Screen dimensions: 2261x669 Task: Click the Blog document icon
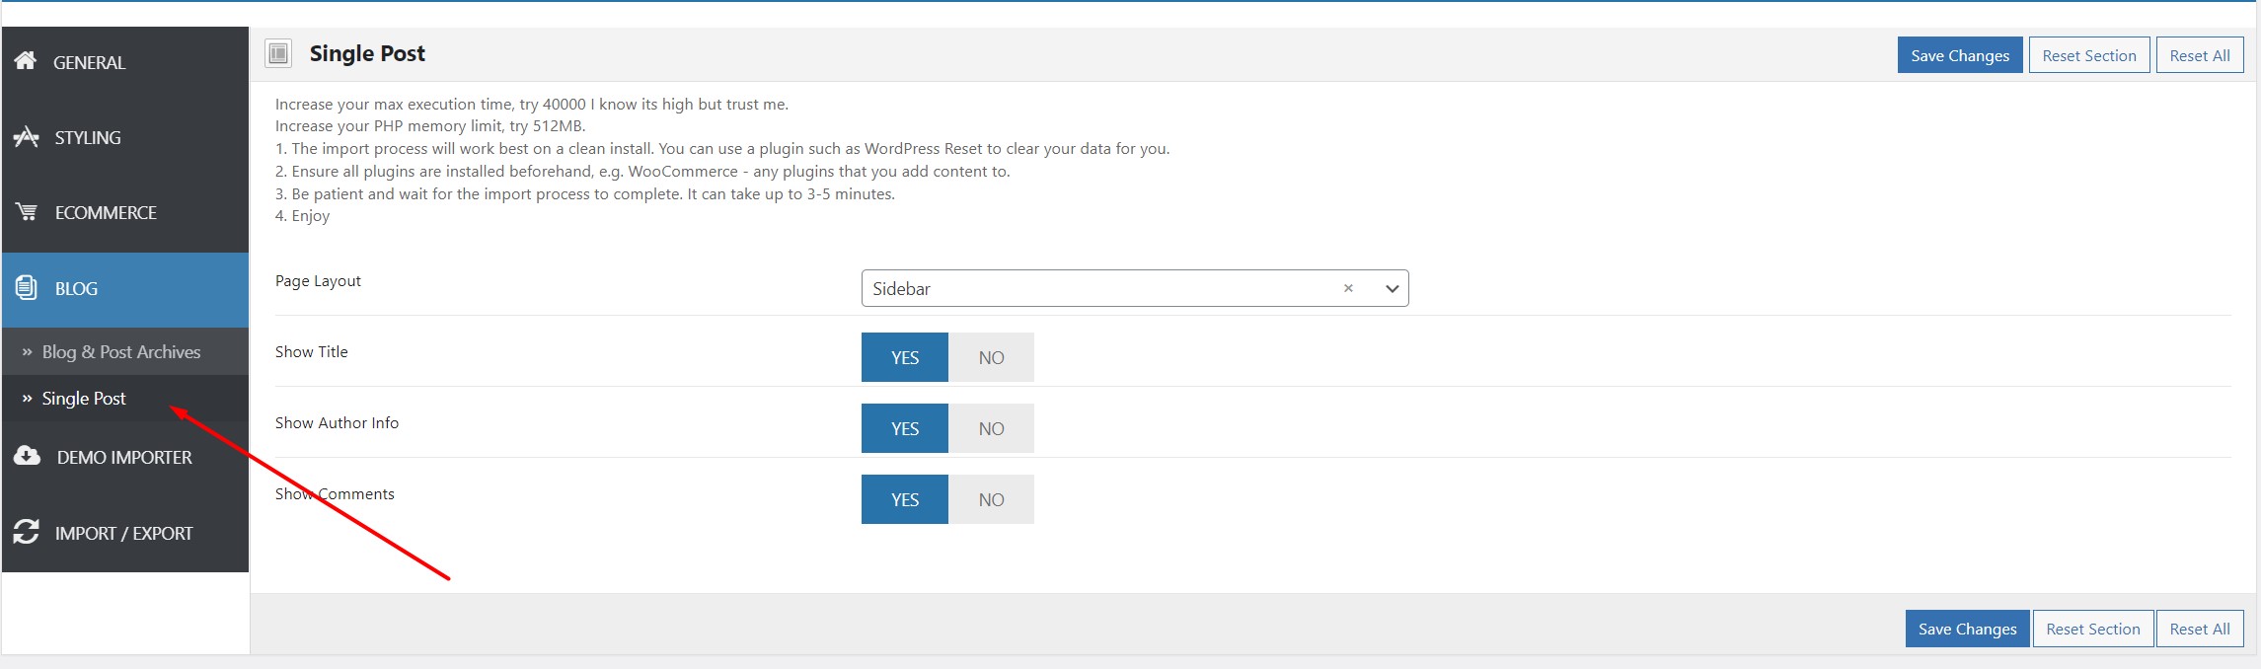point(27,288)
